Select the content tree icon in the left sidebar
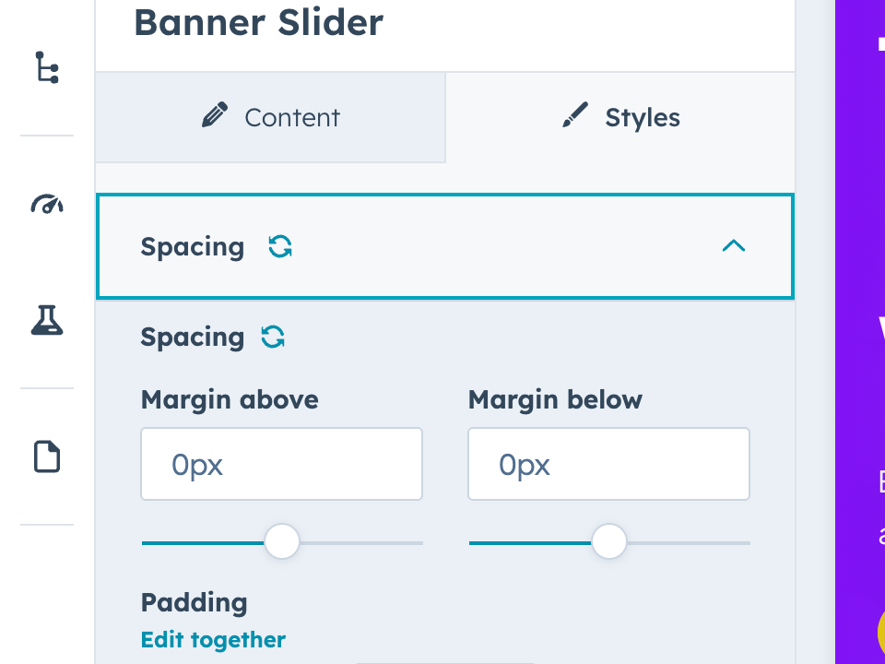 click(47, 68)
